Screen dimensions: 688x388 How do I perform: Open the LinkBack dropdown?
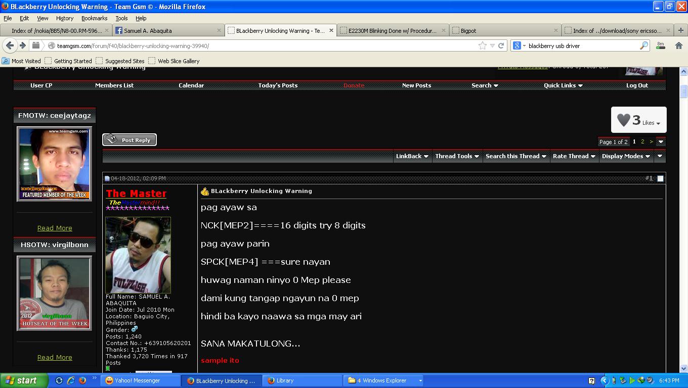click(x=412, y=156)
